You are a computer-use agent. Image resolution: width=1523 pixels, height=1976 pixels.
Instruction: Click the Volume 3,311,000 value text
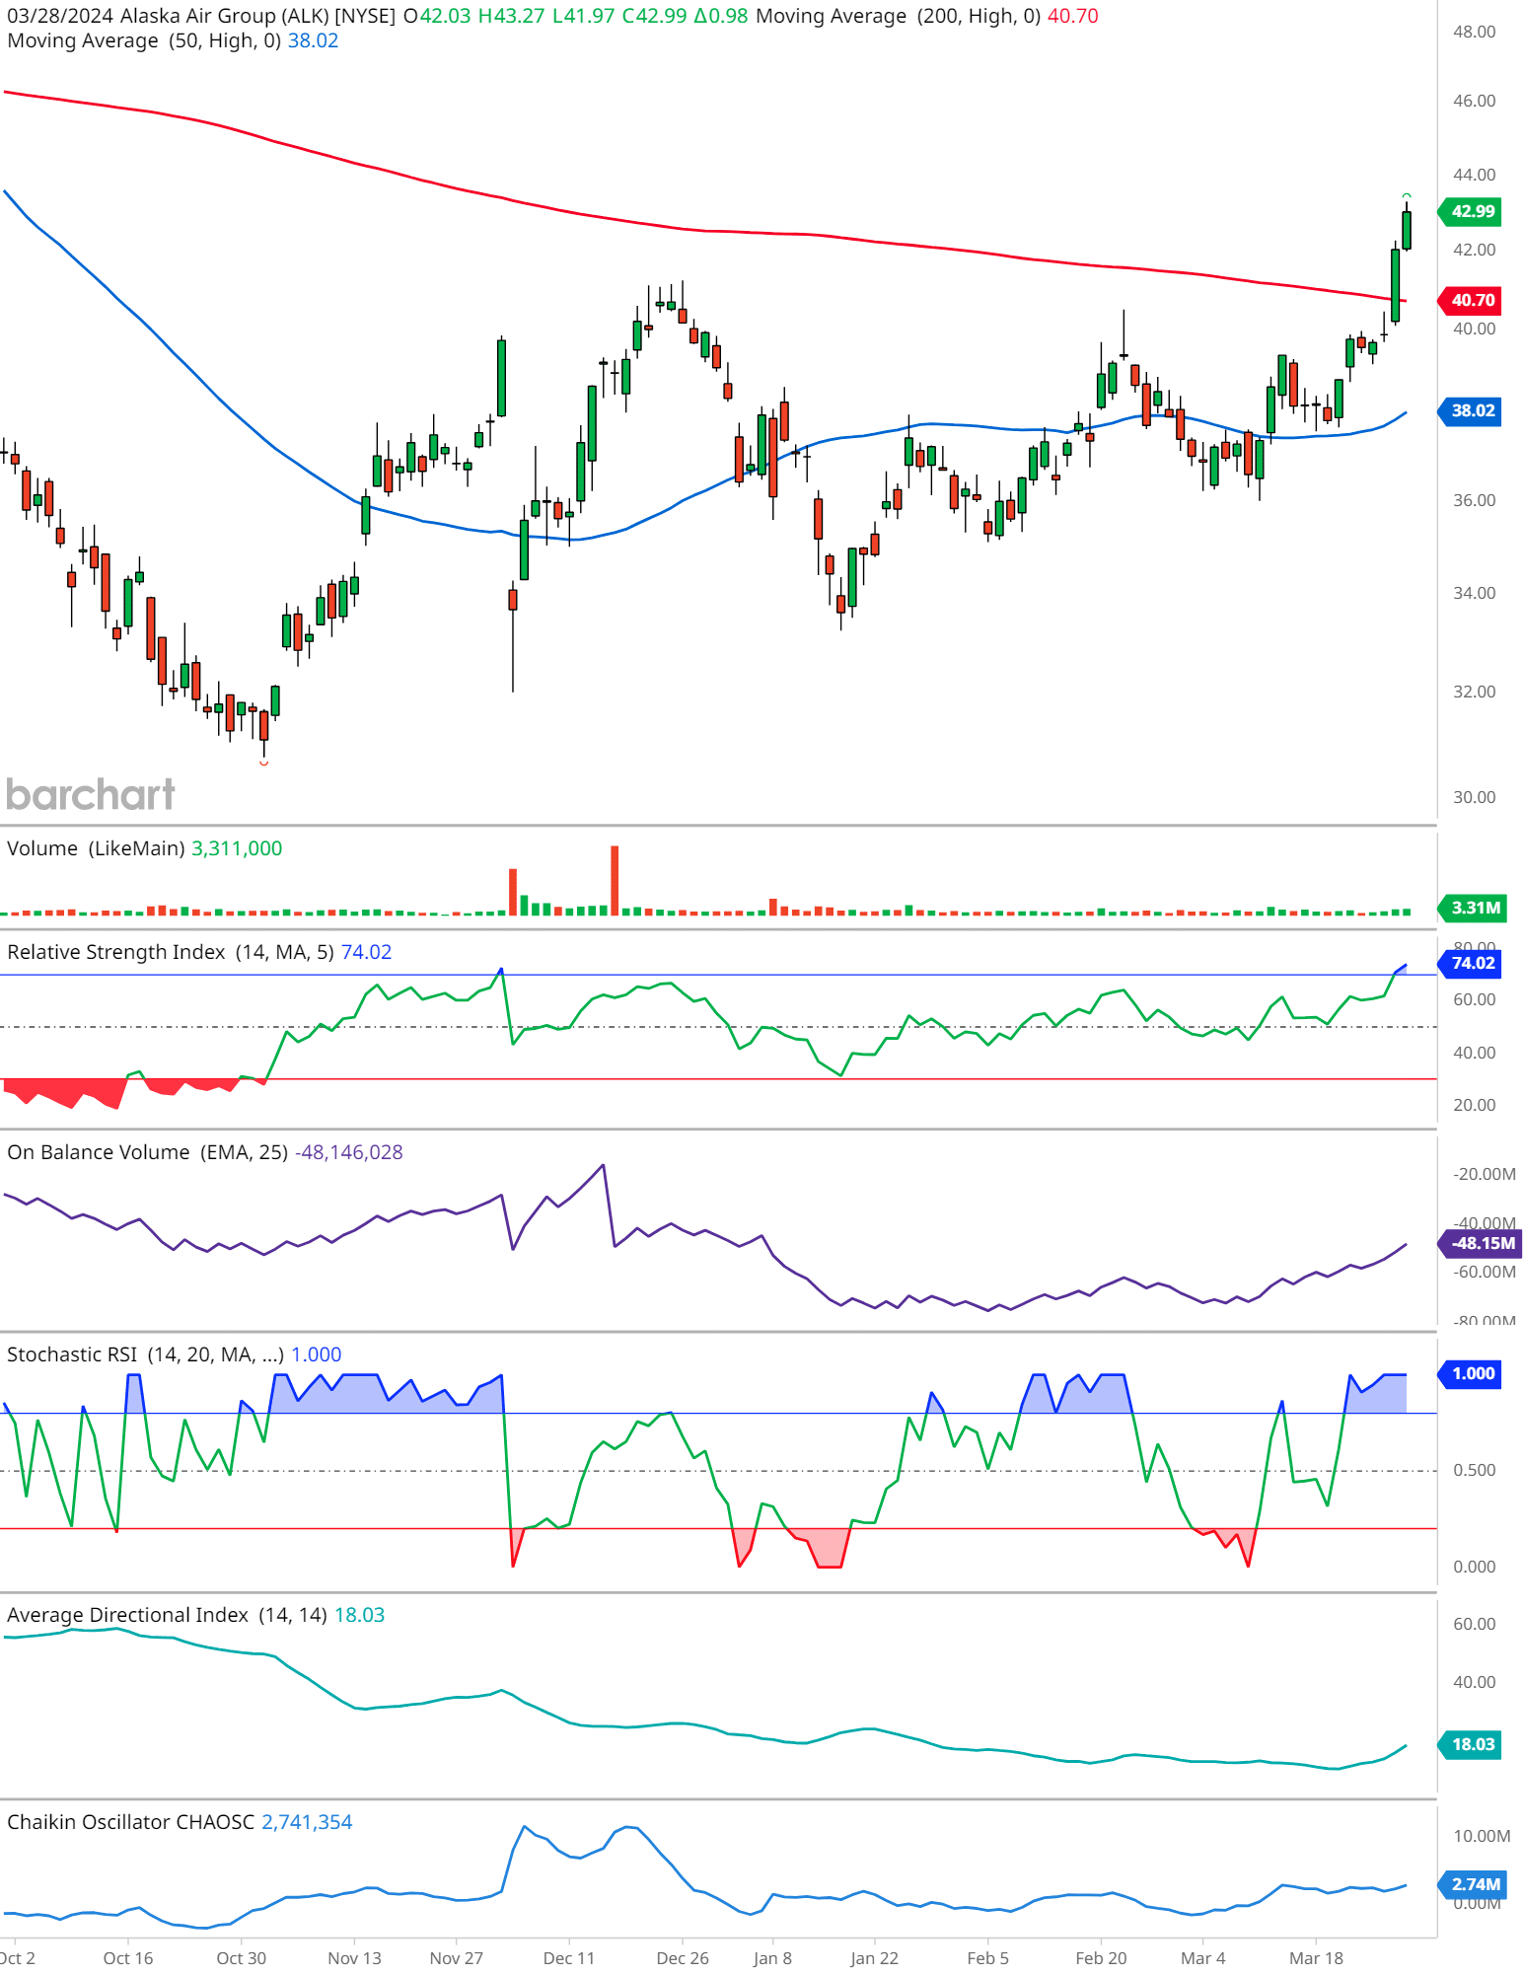pyautogui.click(x=237, y=848)
